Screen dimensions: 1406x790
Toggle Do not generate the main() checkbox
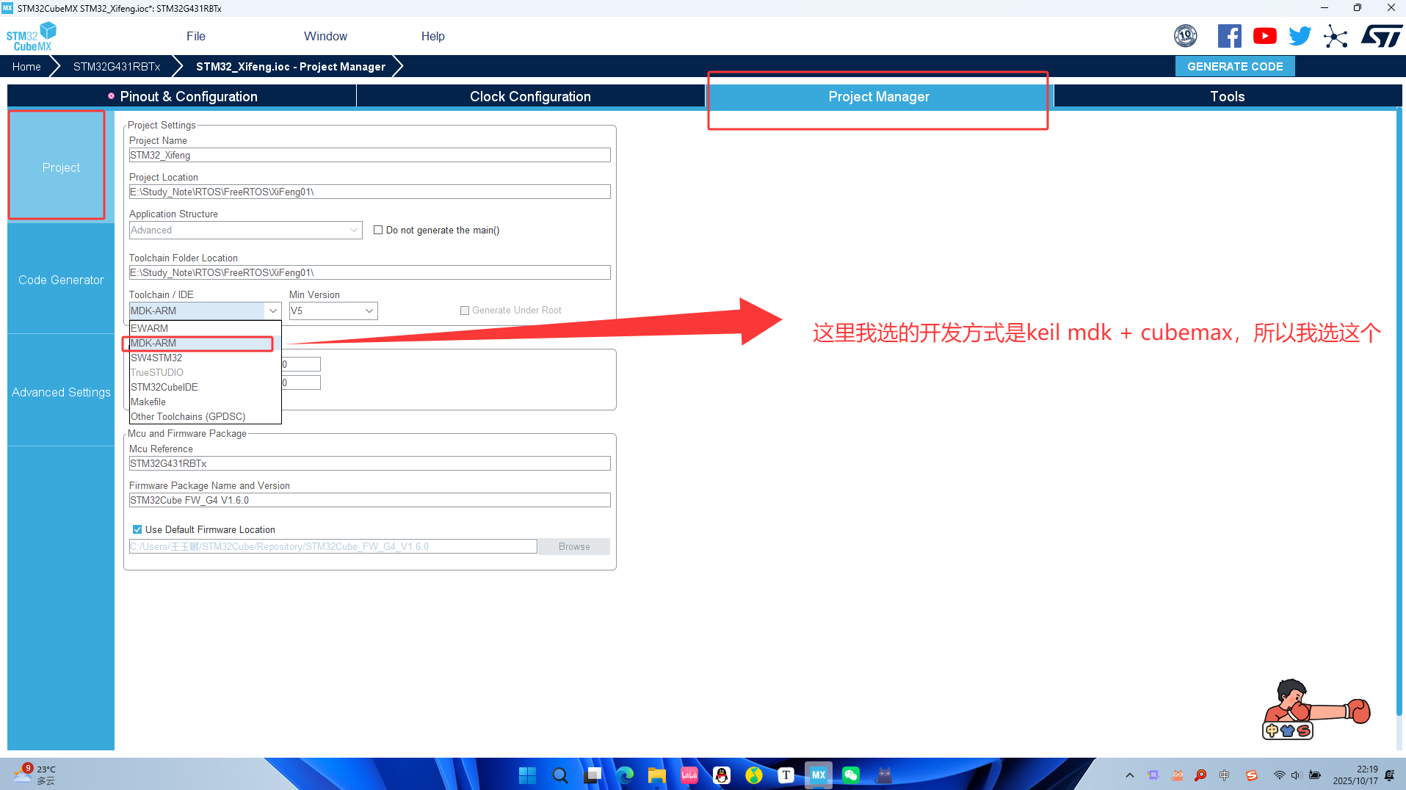378,230
